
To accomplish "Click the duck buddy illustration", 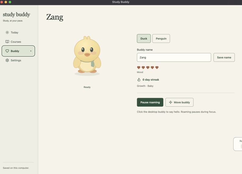I will coord(87,55).
